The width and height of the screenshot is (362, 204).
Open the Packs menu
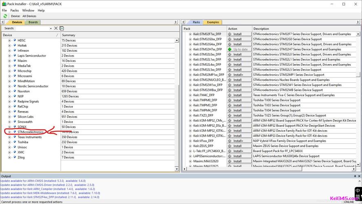tap(14, 10)
